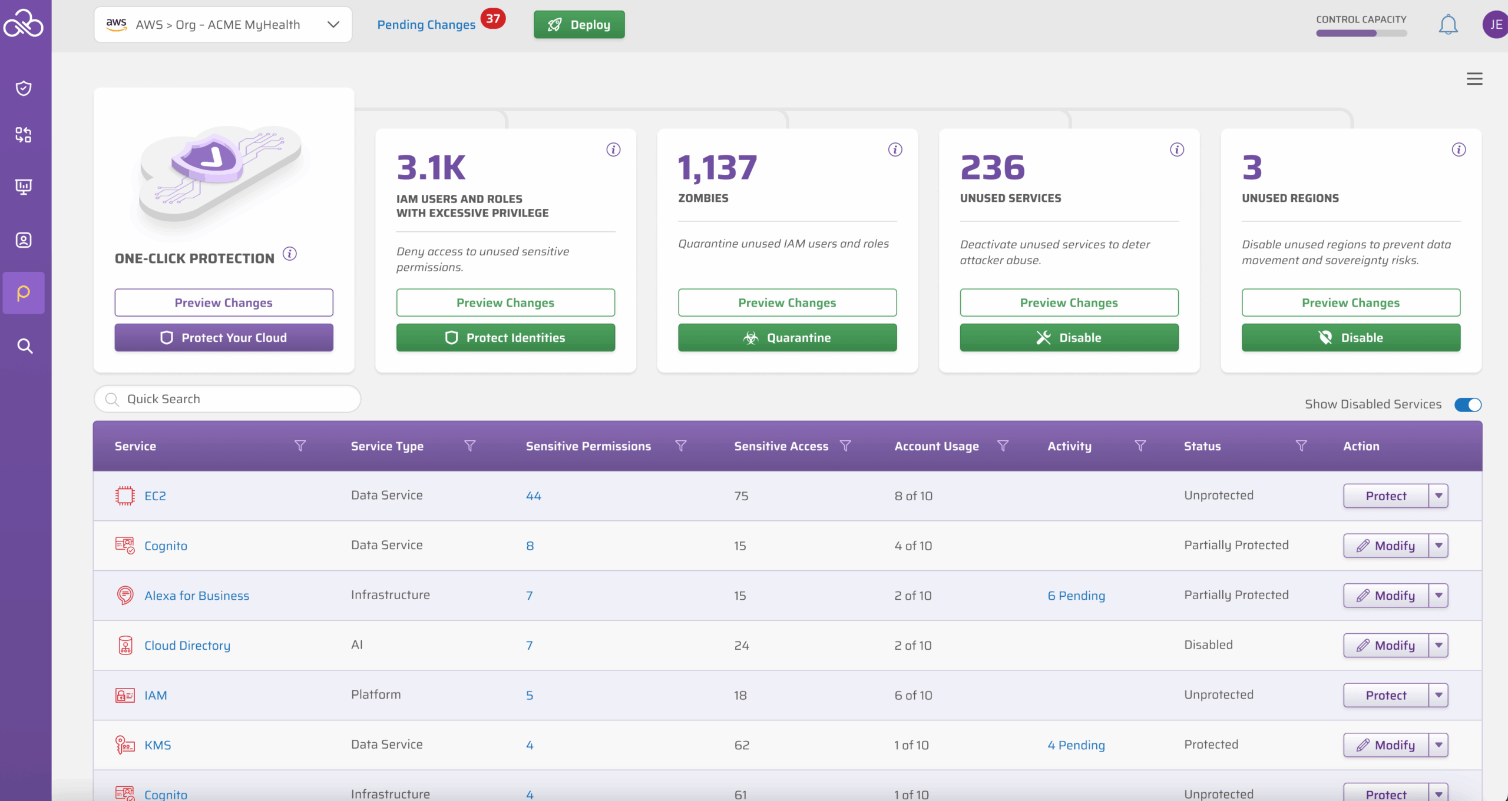
Task: Open notifications via the bell icon
Action: click(x=1449, y=24)
